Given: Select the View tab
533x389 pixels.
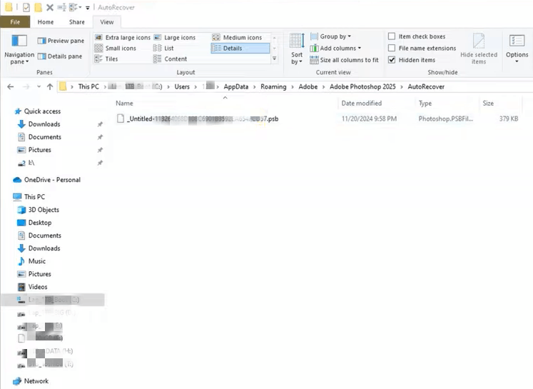Looking at the screenshot, I should (x=107, y=22).
